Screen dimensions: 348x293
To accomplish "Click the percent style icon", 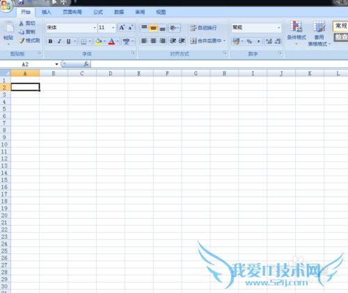I will [249, 42].
